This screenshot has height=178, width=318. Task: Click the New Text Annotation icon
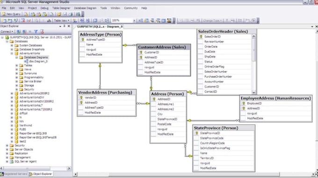click(x=49, y=21)
